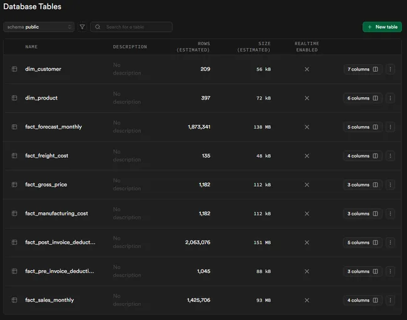Viewport: 407px width, 320px height.
Task: Click the table icon beside fact_gross_price
Action: click(14, 185)
